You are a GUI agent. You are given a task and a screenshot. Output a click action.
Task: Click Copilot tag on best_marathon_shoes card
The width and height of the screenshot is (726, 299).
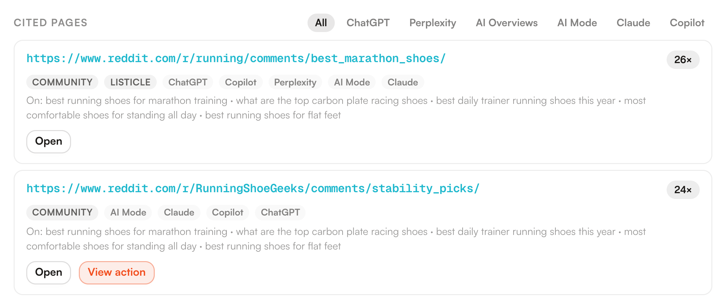(241, 82)
